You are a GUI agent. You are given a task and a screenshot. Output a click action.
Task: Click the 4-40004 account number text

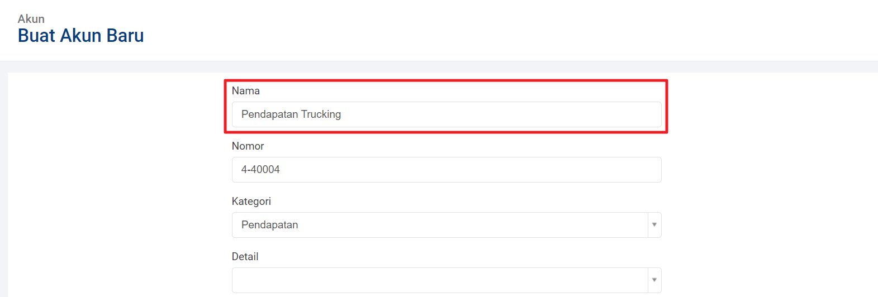[260, 170]
